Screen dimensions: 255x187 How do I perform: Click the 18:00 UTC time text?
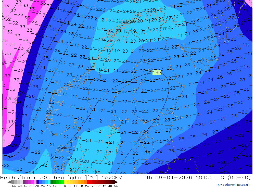[210, 177]
